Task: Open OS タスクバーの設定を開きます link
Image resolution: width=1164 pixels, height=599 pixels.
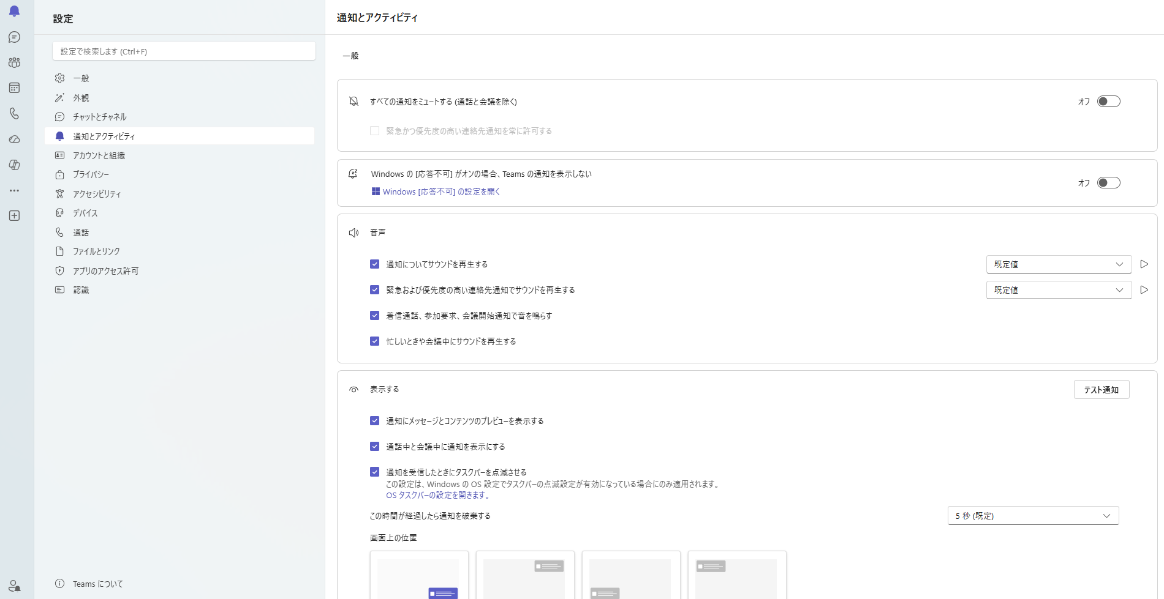Action: coord(438,495)
